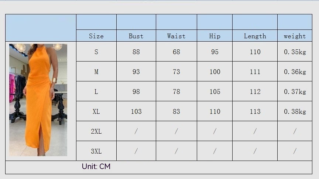319x179 pixels.
Task: Select the XL size row label
Action: (x=96, y=112)
